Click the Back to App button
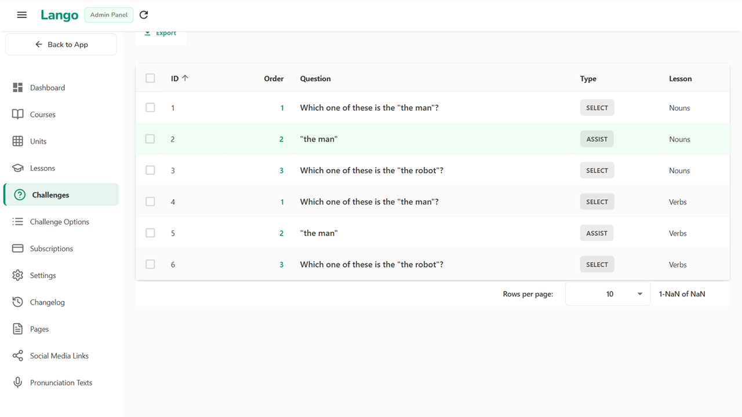 [61, 45]
